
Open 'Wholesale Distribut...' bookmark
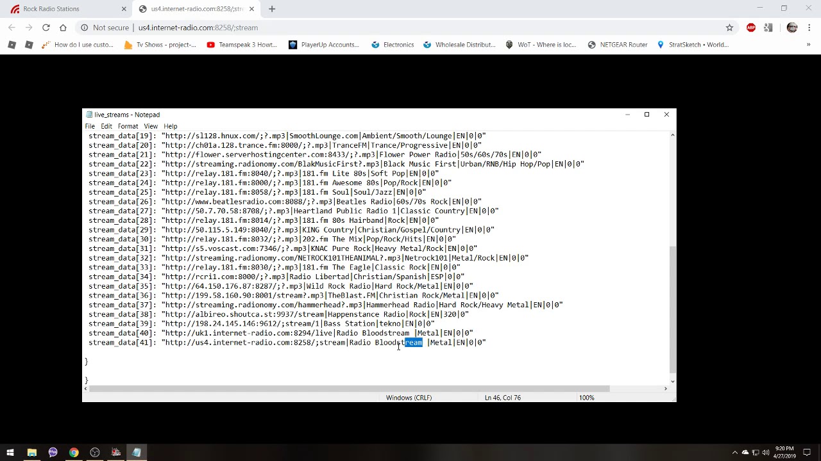pyautogui.click(x=459, y=45)
